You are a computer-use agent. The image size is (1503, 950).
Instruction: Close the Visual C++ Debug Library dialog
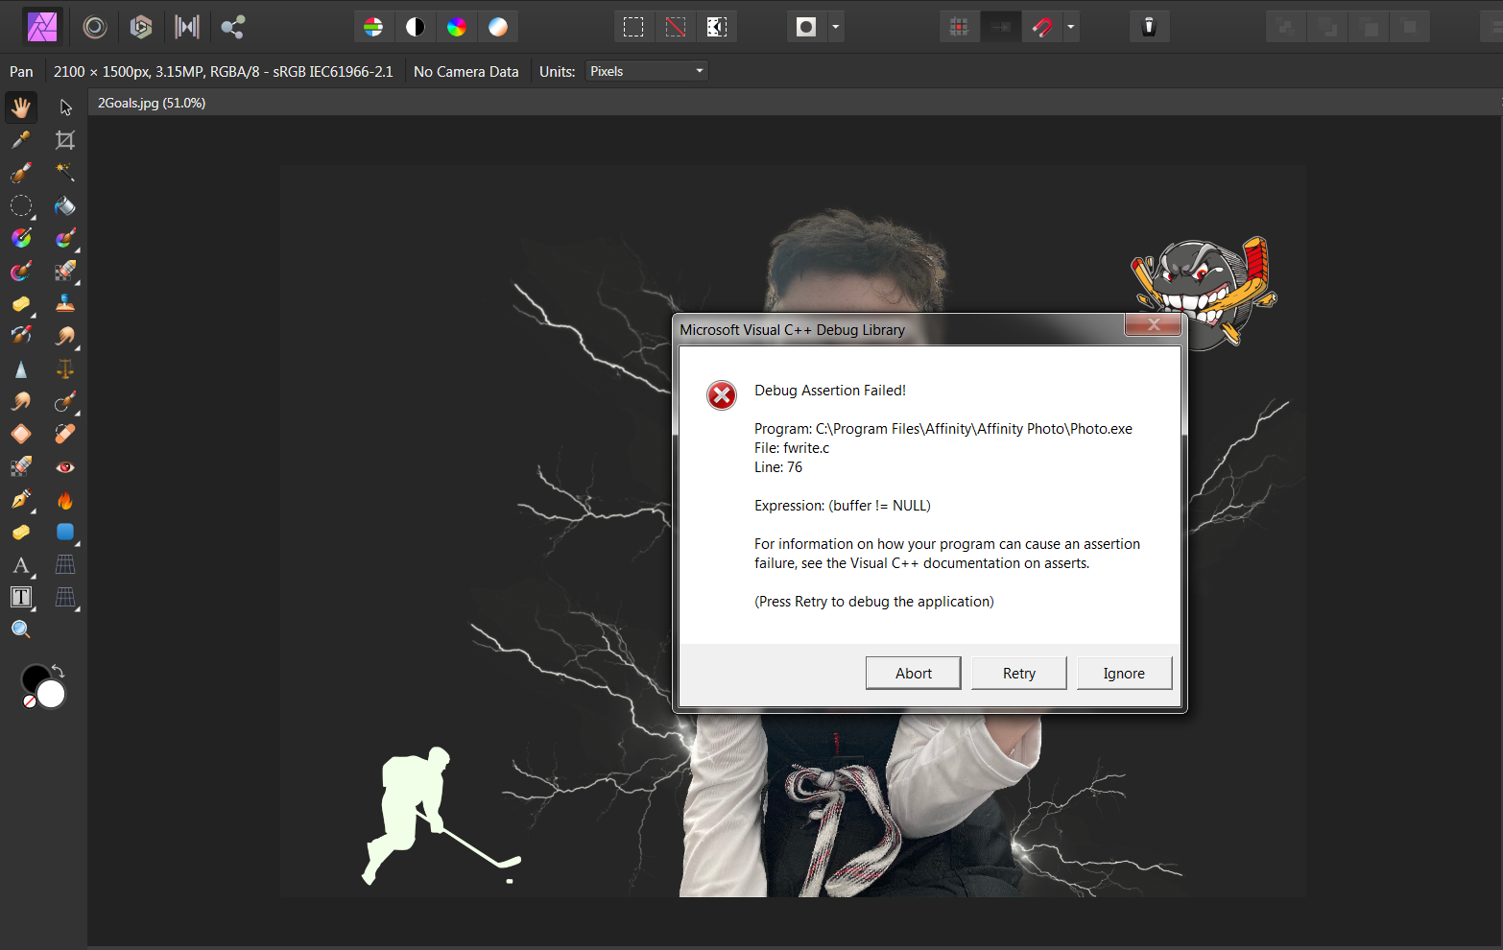coord(1154,324)
